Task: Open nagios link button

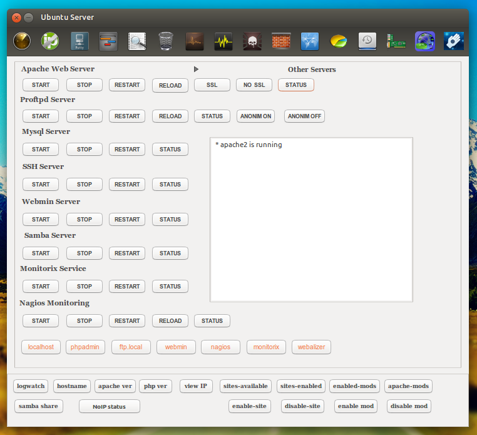Action: tap(220, 347)
